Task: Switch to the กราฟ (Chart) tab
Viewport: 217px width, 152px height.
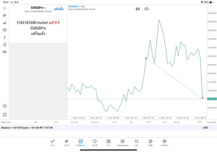Action: pos(66,142)
